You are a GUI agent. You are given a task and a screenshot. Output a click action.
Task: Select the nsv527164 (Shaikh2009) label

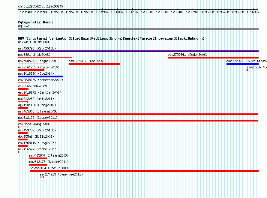coord(49,168)
